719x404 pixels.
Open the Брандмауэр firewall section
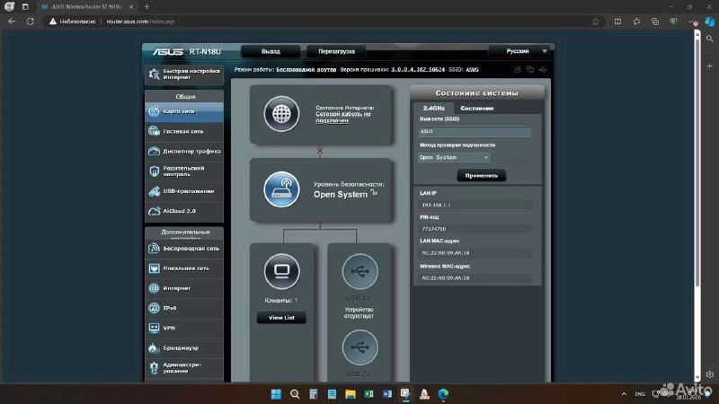(183, 347)
